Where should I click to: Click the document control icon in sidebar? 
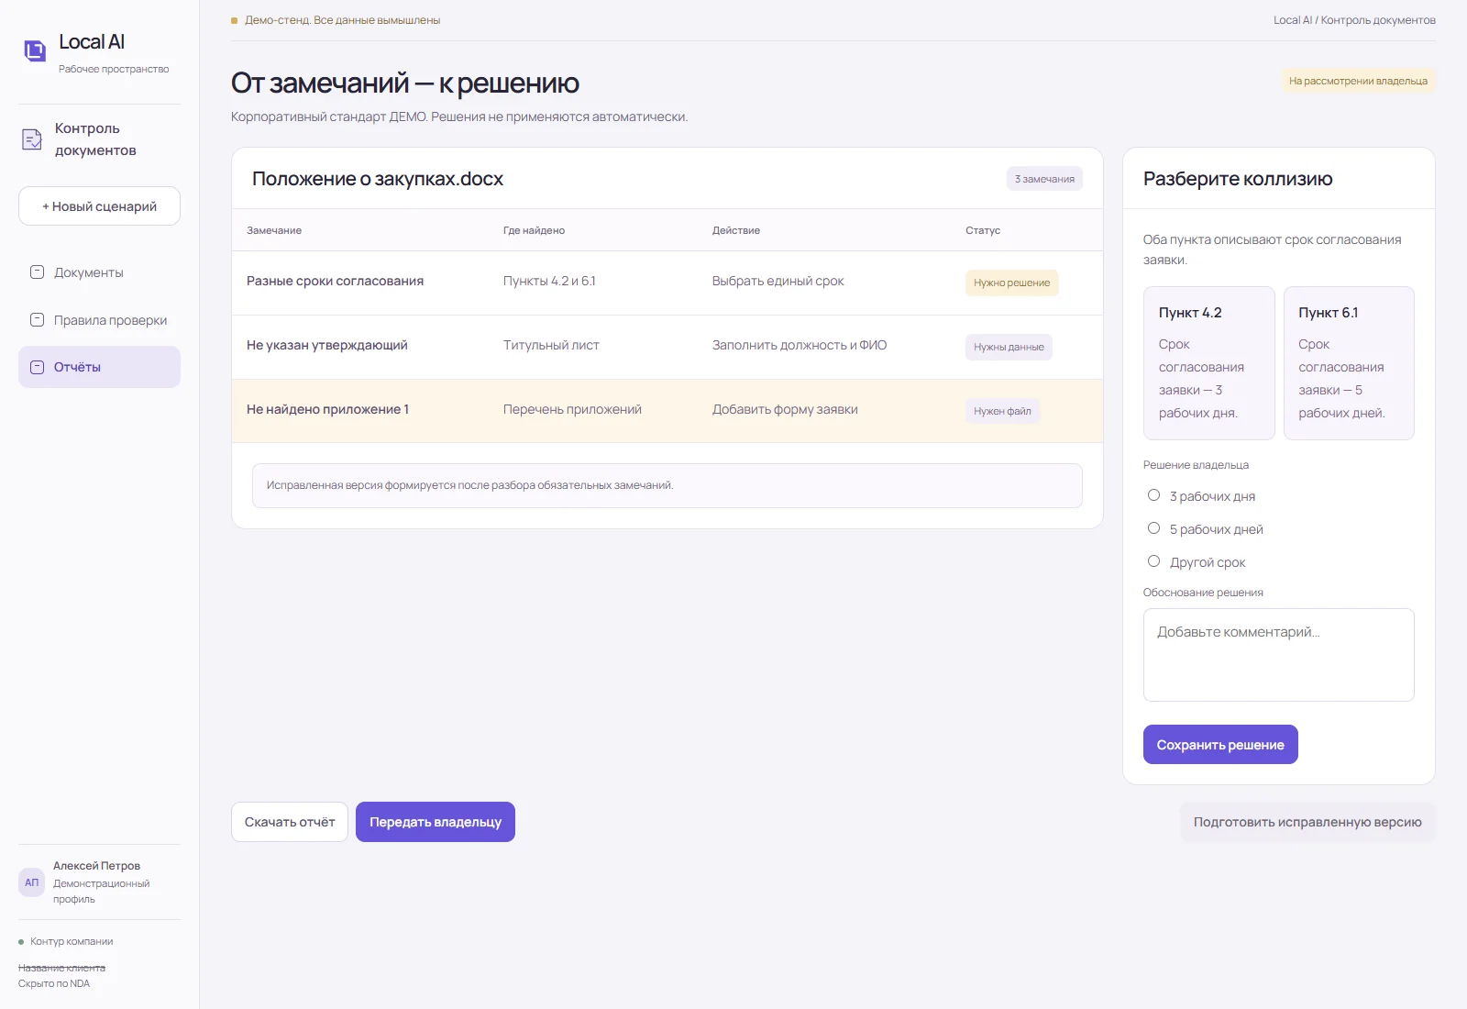click(32, 139)
